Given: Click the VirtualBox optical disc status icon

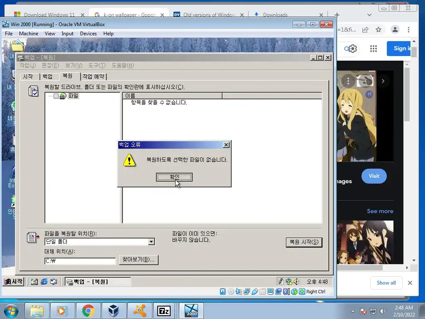Looking at the screenshot, I should coord(231,292).
